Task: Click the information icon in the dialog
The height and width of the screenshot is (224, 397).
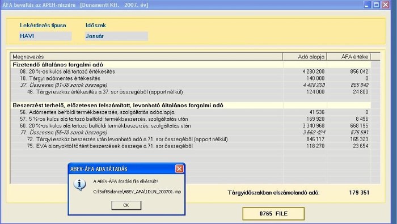Action: tap(79, 184)
